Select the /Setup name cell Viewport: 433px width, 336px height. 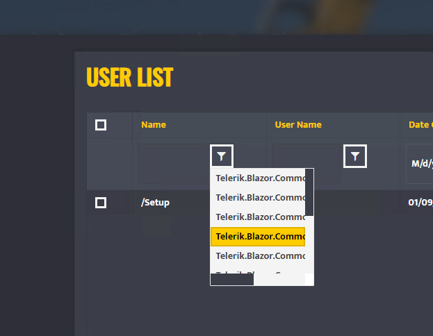click(x=155, y=203)
